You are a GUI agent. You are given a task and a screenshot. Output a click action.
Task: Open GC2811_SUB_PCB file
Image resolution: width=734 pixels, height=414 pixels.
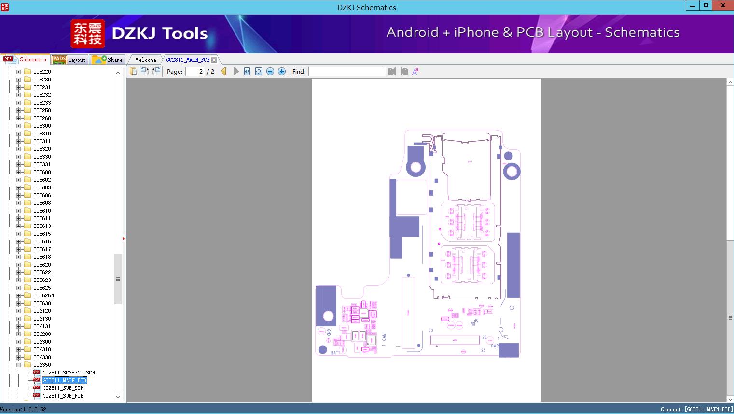[63, 396]
